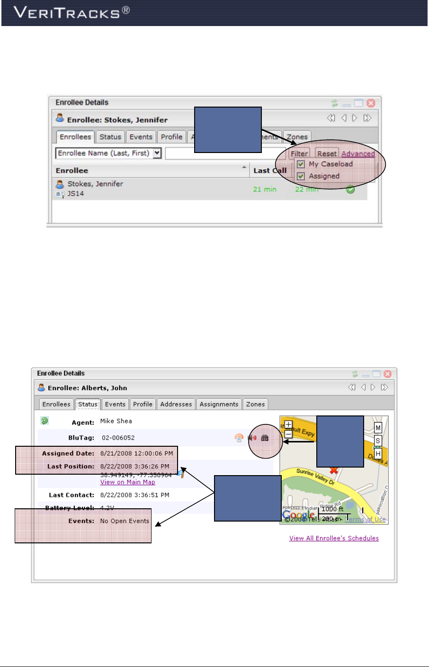Open Profile tab in Alberts, John window

[143, 404]
